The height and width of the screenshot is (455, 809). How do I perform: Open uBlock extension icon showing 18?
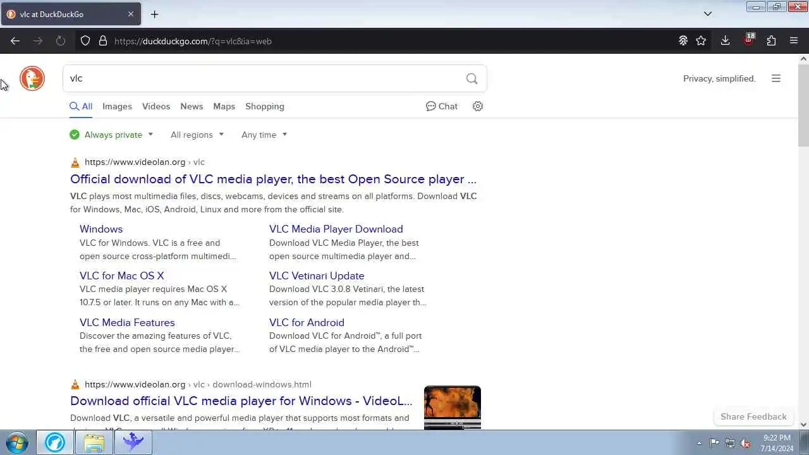[x=749, y=40]
